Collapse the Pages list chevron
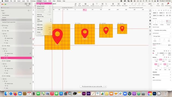The image size is (172, 97). 30,11
